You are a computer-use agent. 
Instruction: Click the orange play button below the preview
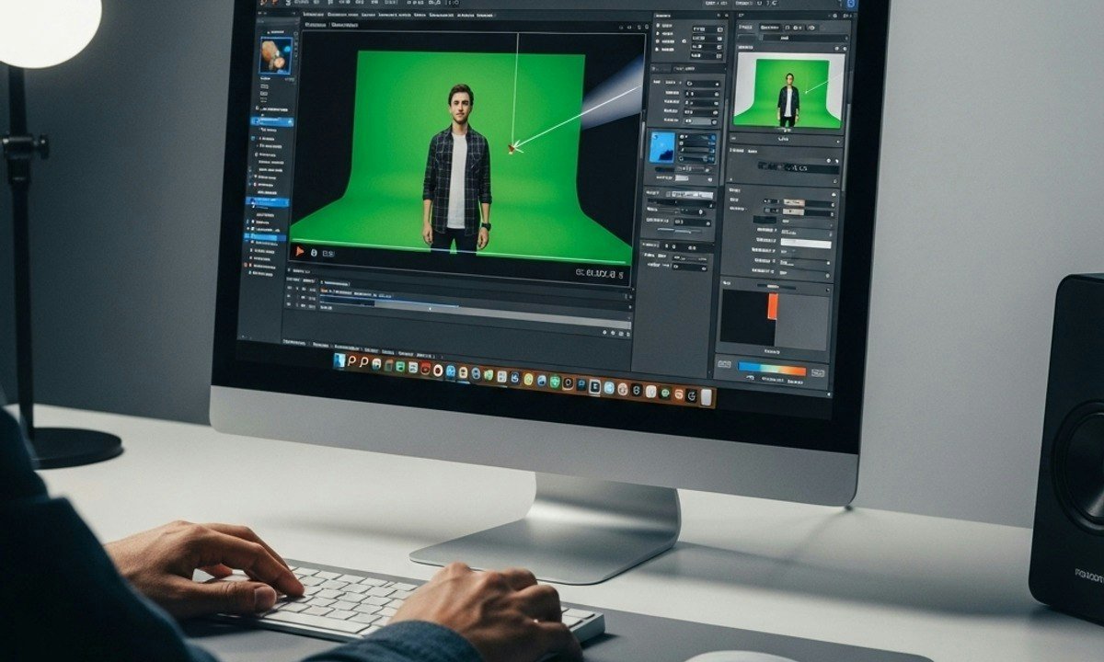tap(298, 250)
